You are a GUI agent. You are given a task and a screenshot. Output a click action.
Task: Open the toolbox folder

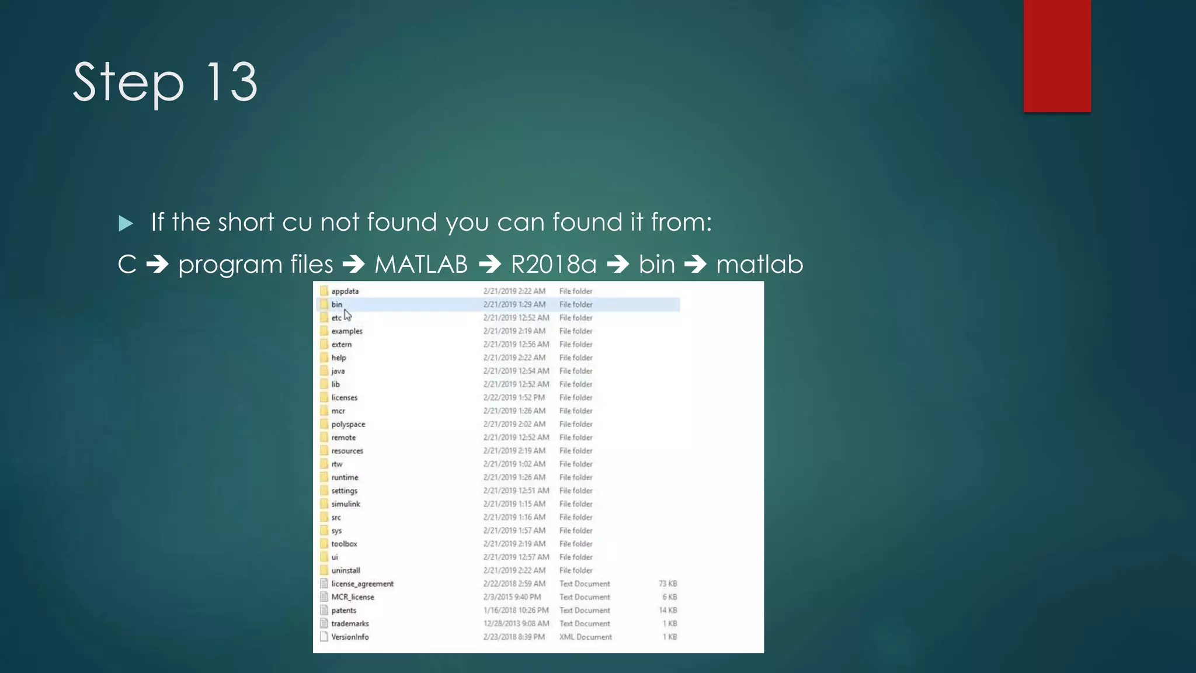pyautogui.click(x=344, y=544)
